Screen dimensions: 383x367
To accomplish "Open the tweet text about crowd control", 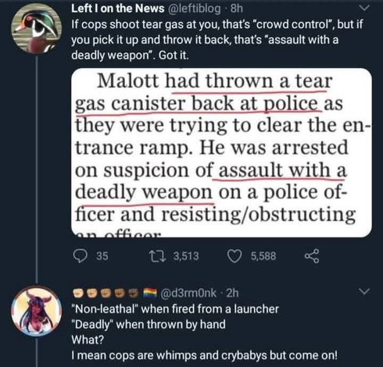I will 217,40.
